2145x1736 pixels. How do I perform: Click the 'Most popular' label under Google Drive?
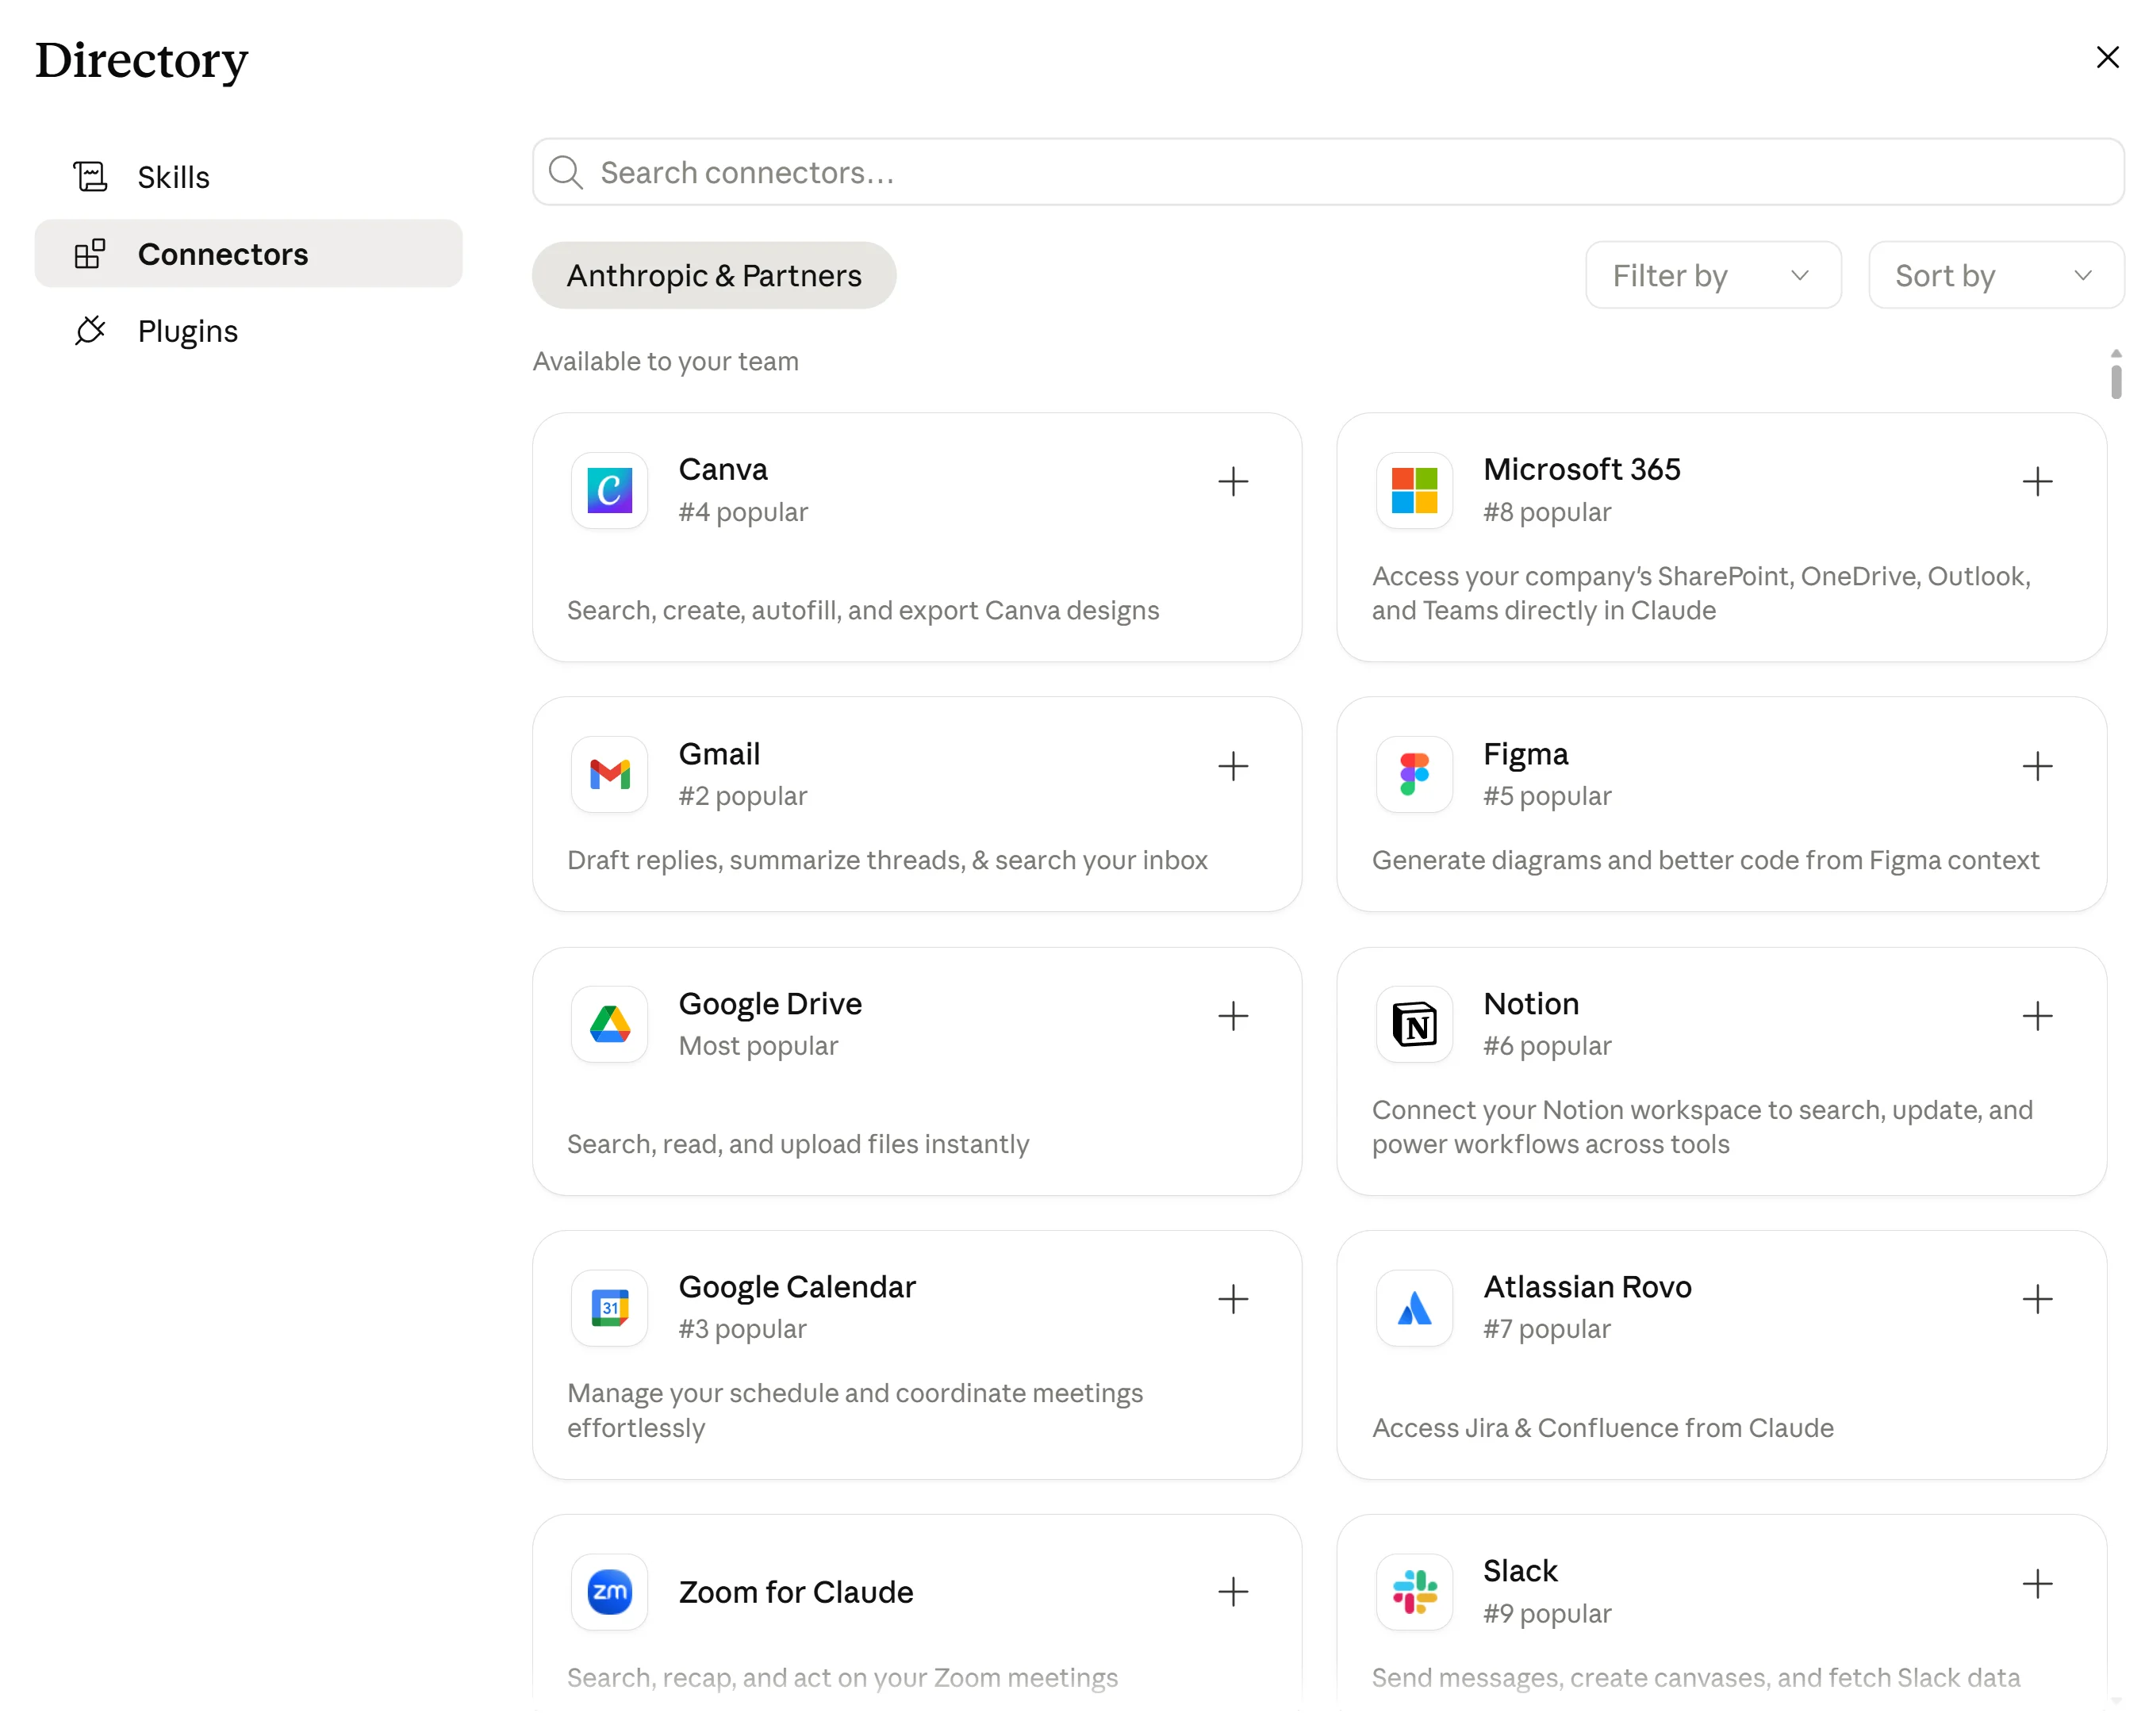(758, 1046)
